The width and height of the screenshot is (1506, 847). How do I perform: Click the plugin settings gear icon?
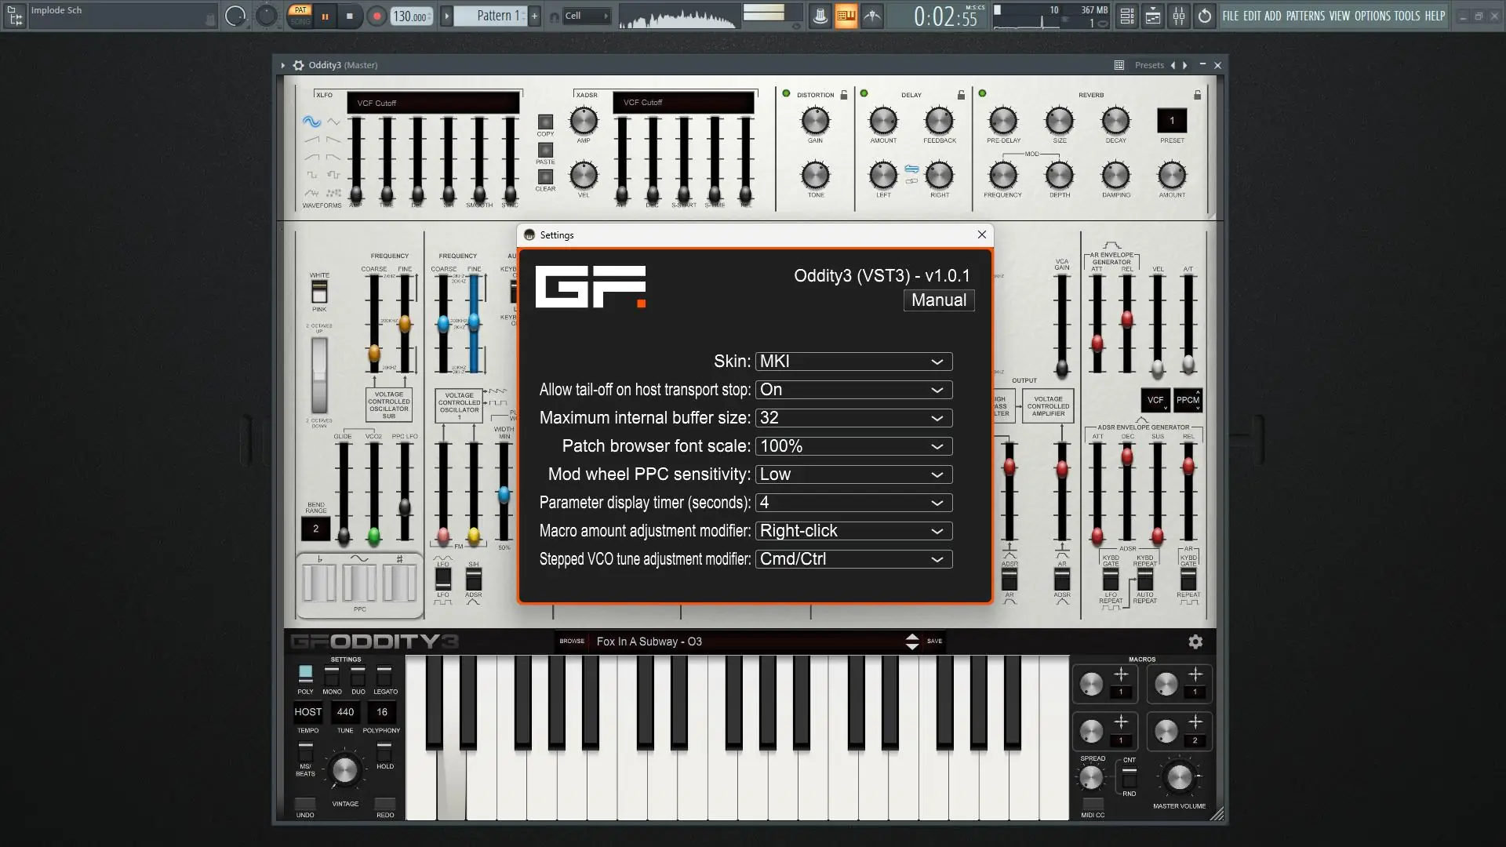click(x=1195, y=642)
